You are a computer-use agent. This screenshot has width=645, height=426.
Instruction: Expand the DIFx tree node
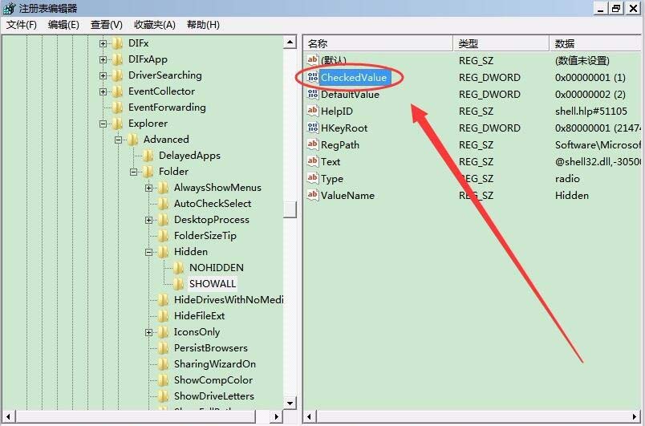[103, 43]
